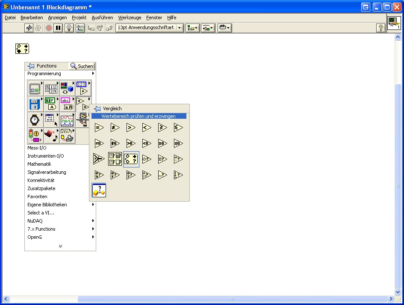
Task: Open the Graphics and Sound subpalette
Action: coord(51,136)
